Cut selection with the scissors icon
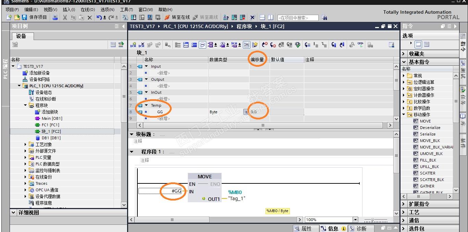The height and width of the screenshot is (232, 468). coord(65,17)
